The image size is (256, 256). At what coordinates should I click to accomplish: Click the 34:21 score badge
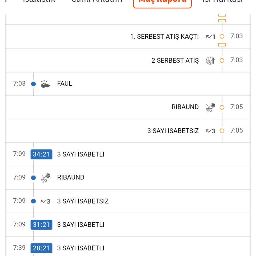pos(41,154)
